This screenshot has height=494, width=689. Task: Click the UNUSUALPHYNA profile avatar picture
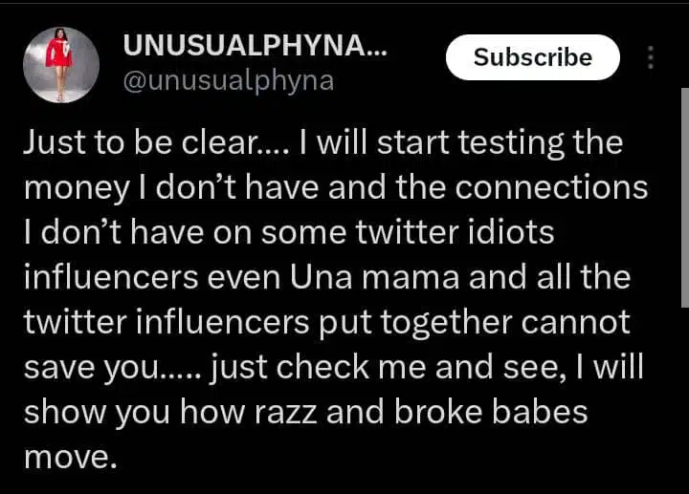click(60, 65)
